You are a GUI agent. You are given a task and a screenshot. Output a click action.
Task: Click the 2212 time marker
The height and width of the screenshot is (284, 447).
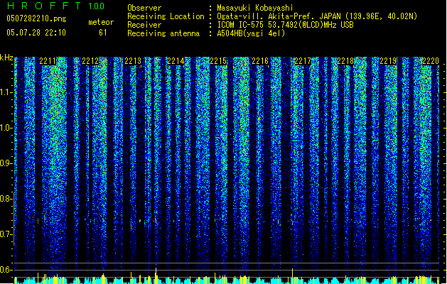(90, 61)
